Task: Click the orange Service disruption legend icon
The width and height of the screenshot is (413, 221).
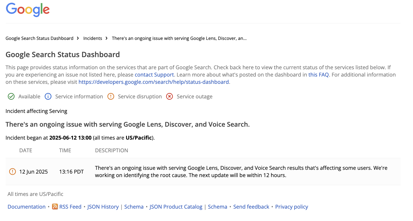Action: [x=111, y=96]
